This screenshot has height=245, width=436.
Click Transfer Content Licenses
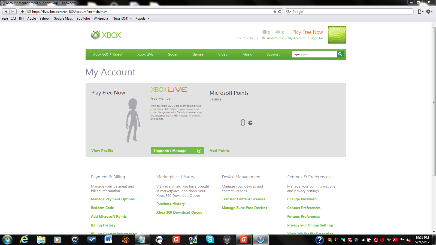click(x=243, y=199)
